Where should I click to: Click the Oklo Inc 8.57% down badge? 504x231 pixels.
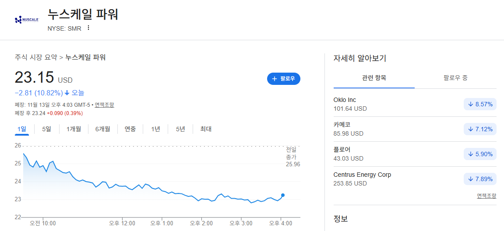[x=480, y=104]
